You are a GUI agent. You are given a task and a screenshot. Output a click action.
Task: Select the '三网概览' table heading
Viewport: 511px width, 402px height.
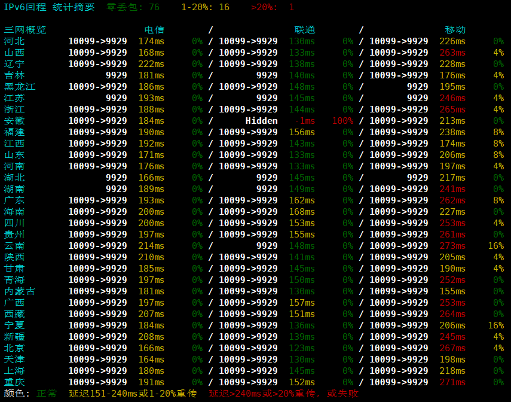tap(25, 30)
